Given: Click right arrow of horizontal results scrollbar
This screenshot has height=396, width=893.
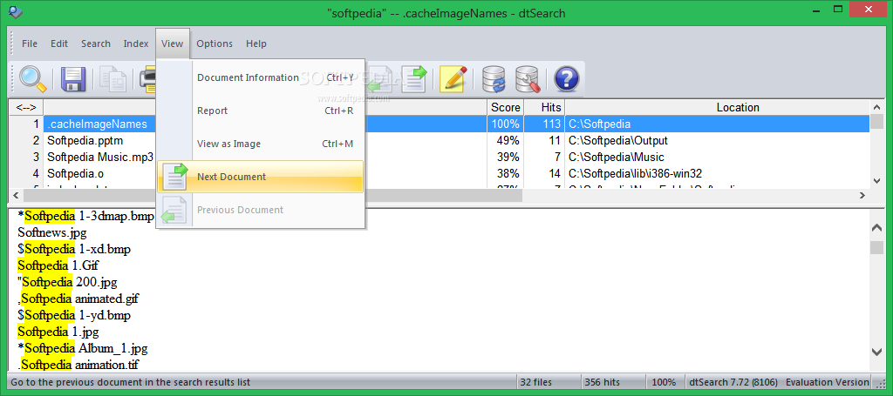Looking at the screenshot, I should (862, 195).
